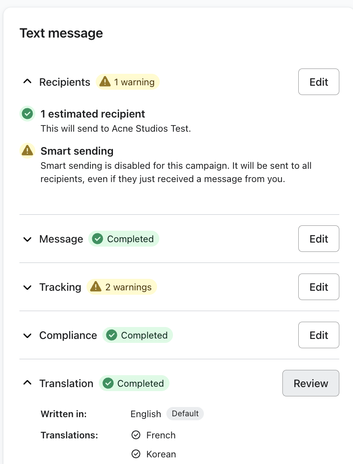The image size is (353, 464).
Task: Click the Default badge next to English
Action: 185,414
